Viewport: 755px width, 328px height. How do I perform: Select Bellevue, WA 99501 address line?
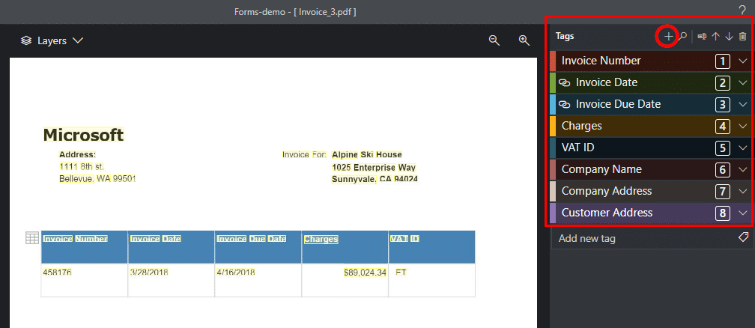pyautogui.click(x=97, y=179)
